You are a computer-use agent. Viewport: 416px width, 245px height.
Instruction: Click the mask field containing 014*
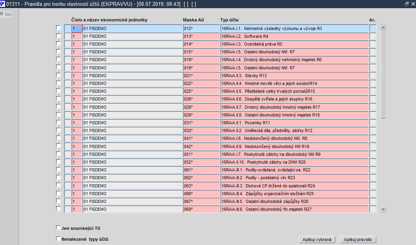pos(201,44)
